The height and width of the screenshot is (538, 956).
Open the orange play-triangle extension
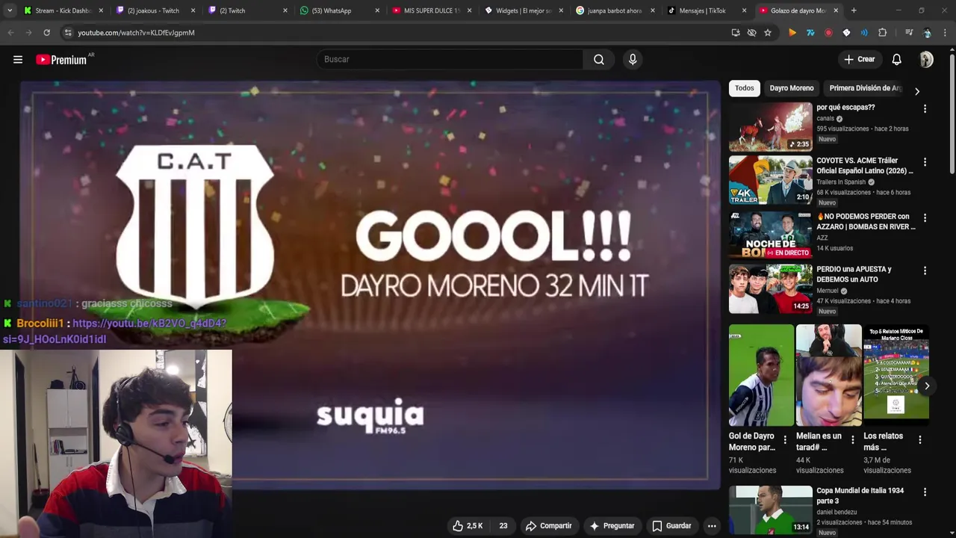point(792,33)
